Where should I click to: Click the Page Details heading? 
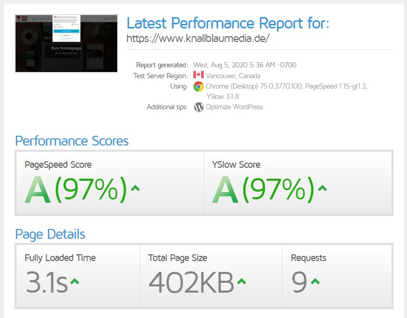coord(50,234)
